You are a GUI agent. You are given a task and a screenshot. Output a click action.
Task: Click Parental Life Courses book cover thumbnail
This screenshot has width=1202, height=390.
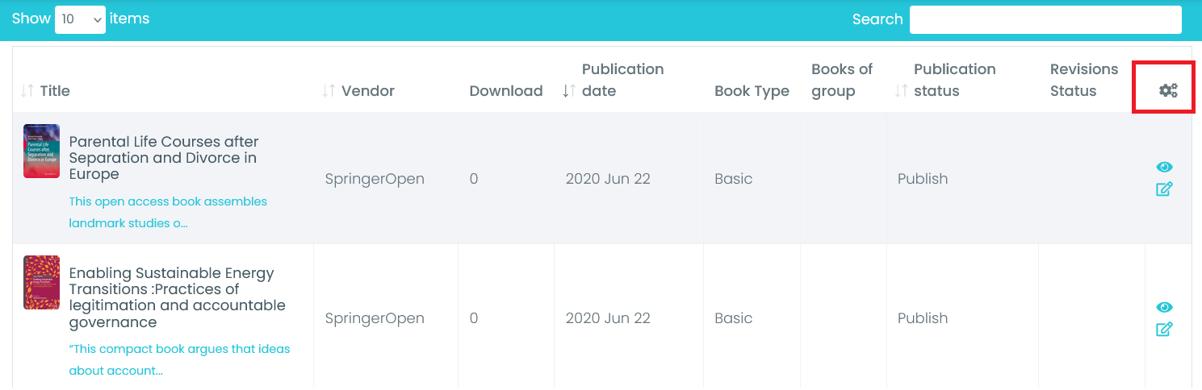pyautogui.click(x=41, y=151)
